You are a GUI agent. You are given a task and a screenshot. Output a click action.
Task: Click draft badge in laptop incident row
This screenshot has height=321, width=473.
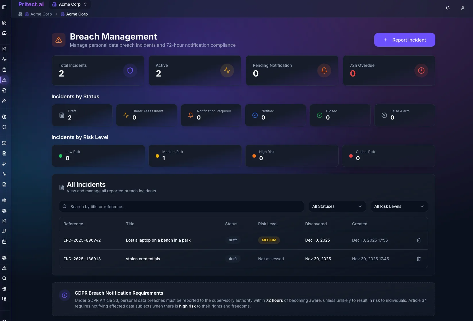coord(233,240)
